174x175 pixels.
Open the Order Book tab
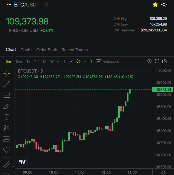[x=46, y=50]
